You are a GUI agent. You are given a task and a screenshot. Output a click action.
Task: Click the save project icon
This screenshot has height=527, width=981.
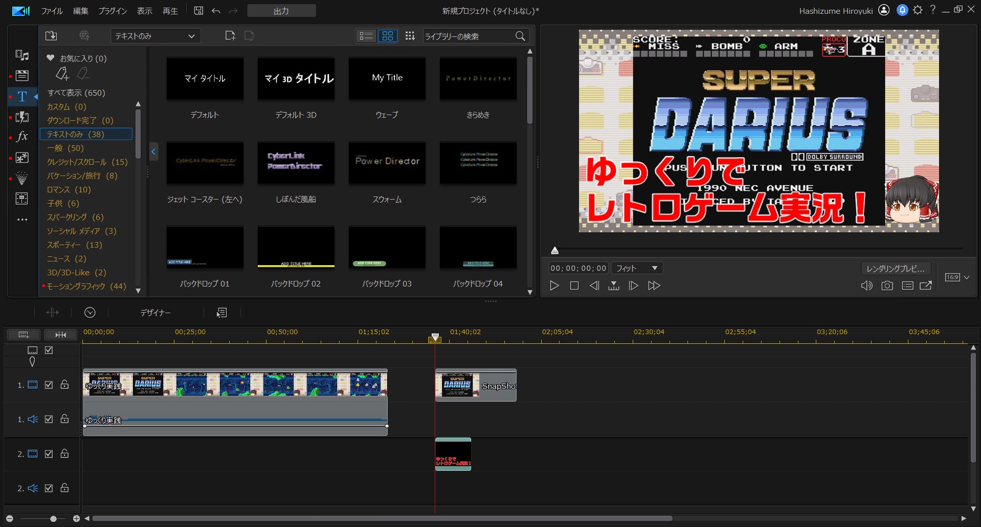pyautogui.click(x=198, y=11)
